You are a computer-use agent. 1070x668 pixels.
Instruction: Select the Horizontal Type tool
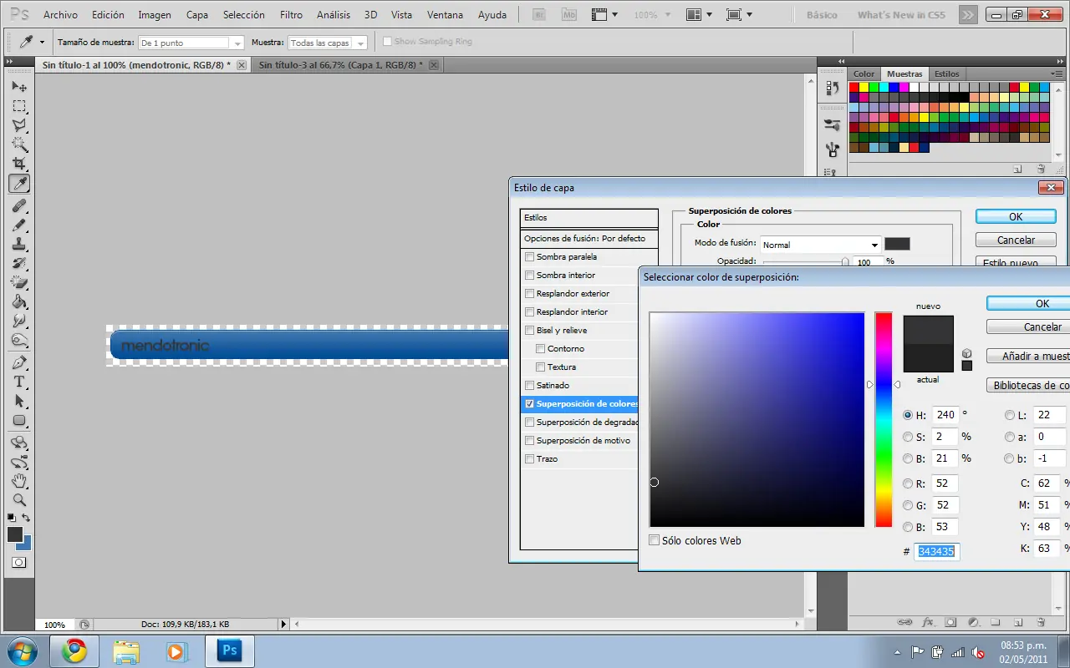pyautogui.click(x=18, y=382)
